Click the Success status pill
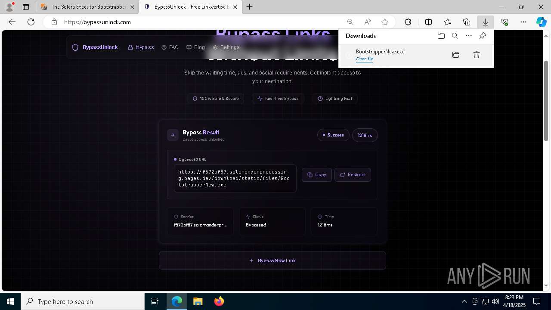The height and width of the screenshot is (310, 551). (x=333, y=135)
